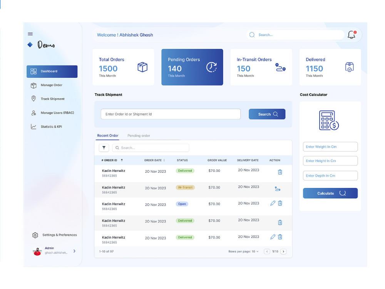
Task: Focus Enter Height In Cm field
Action: tap(330, 161)
